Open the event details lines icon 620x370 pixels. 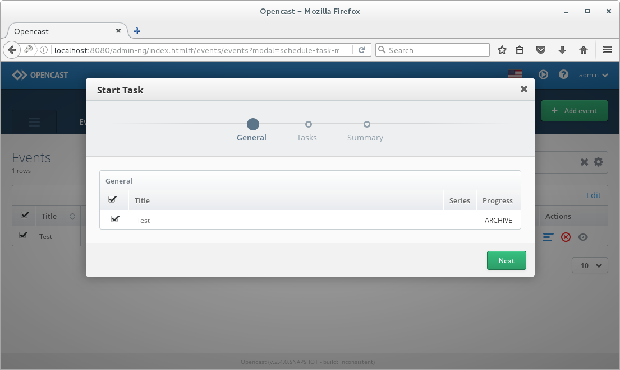point(548,237)
